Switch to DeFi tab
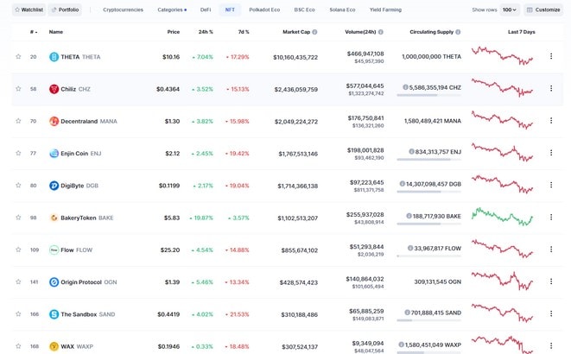The width and height of the screenshot is (571, 354). tap(206, 9)
